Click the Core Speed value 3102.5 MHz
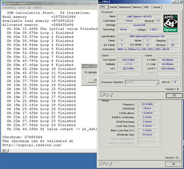Viewport: 184px width, 169px height. point(128,60)
